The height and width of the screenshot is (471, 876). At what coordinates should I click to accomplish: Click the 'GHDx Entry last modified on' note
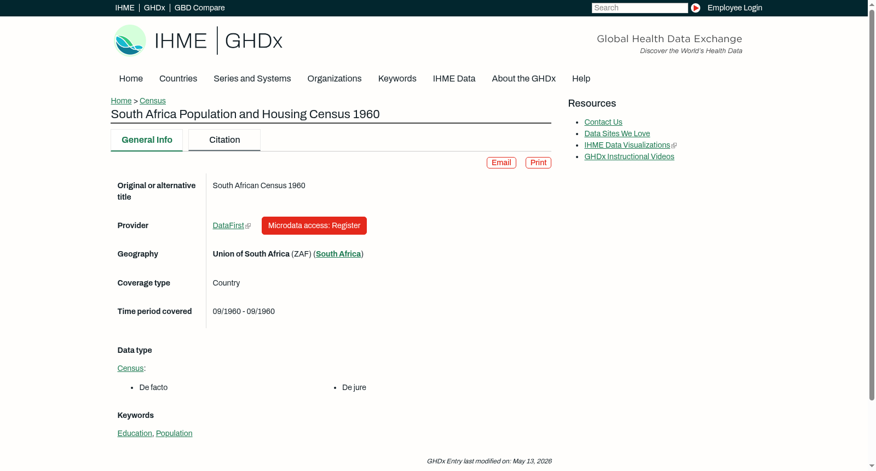point(489,462)
